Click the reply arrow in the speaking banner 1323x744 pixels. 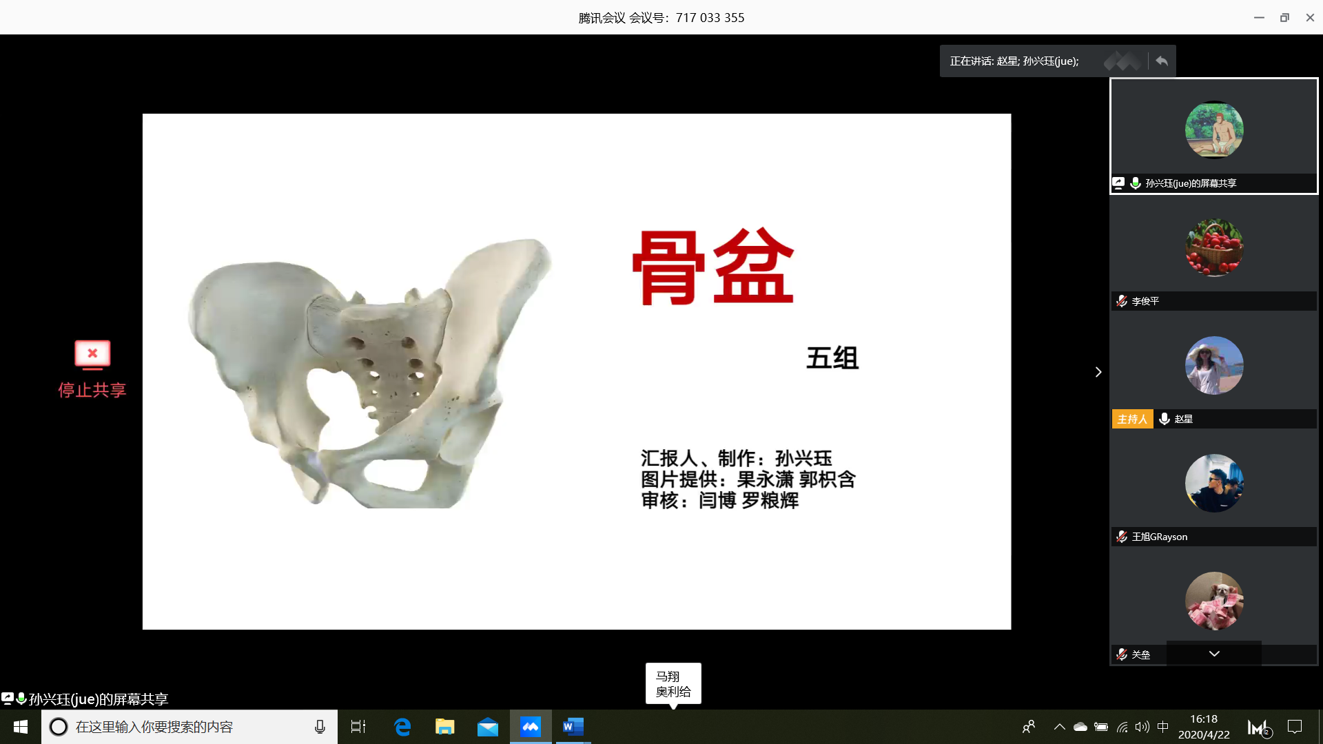[x=1162, y=61]
